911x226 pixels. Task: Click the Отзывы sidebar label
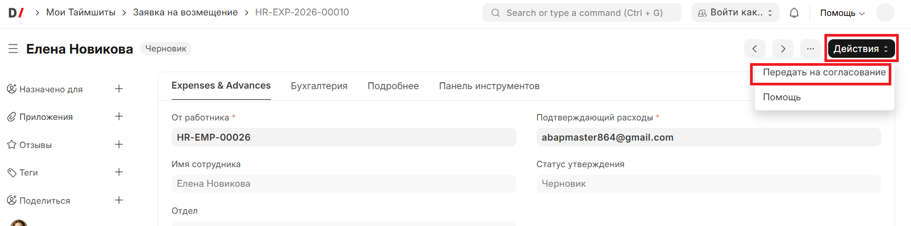click(36, 145)
